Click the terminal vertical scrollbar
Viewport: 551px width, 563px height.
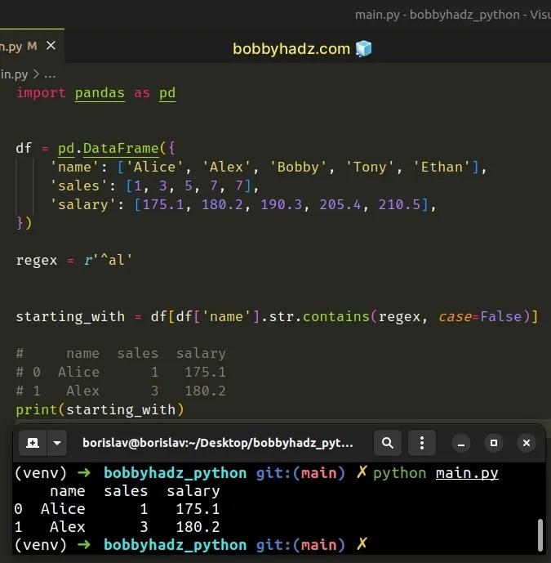540,534
